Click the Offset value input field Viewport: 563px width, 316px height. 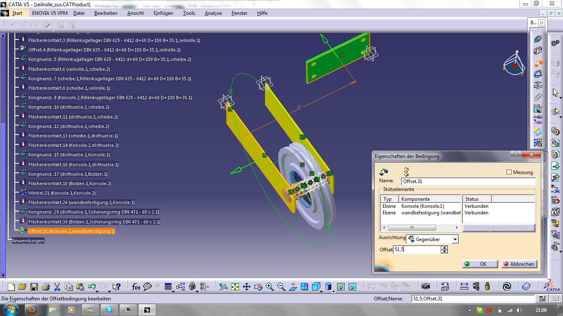(417, 250)
